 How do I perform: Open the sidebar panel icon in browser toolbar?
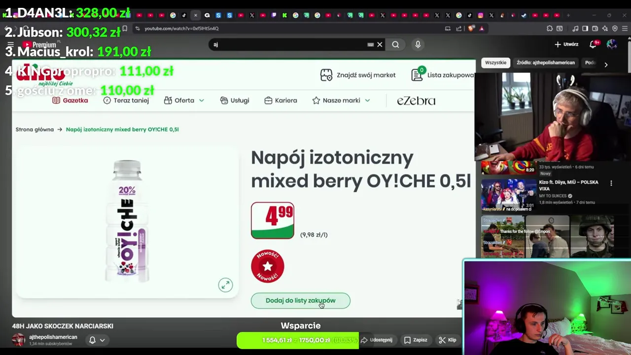585,29
